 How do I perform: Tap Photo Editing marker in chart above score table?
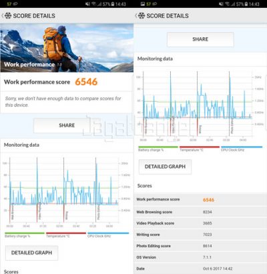232,126
